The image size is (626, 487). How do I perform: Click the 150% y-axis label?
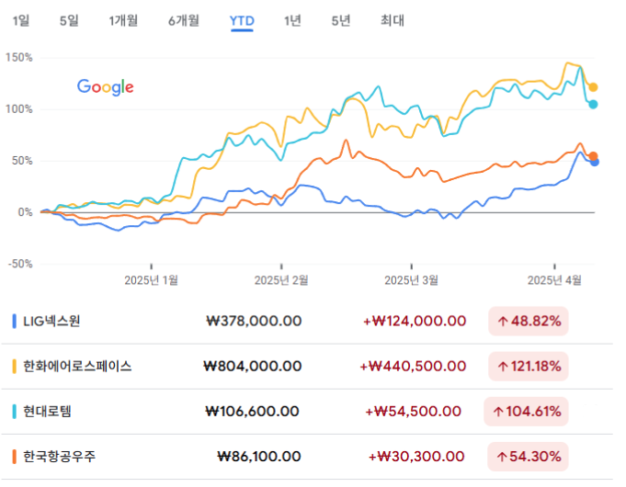tap(18, 58)
